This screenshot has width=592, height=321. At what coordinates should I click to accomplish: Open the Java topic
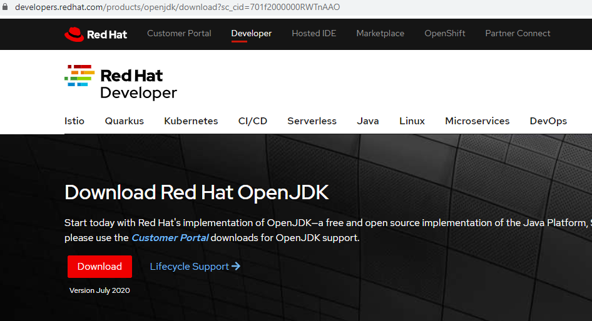coord(368,121)
